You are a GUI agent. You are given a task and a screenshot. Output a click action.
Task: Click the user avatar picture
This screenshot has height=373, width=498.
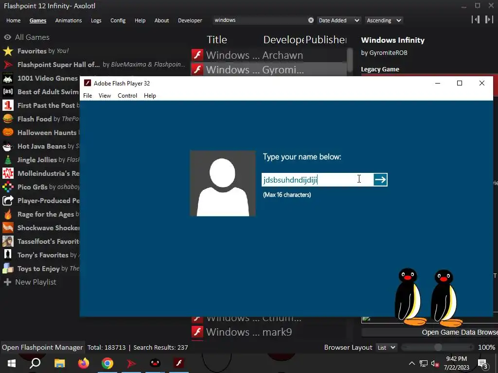click(x=223, y=183)
